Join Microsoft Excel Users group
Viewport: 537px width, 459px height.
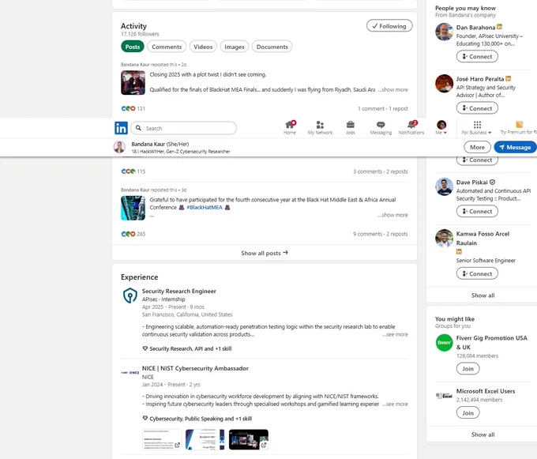click(x=468, y=412)
